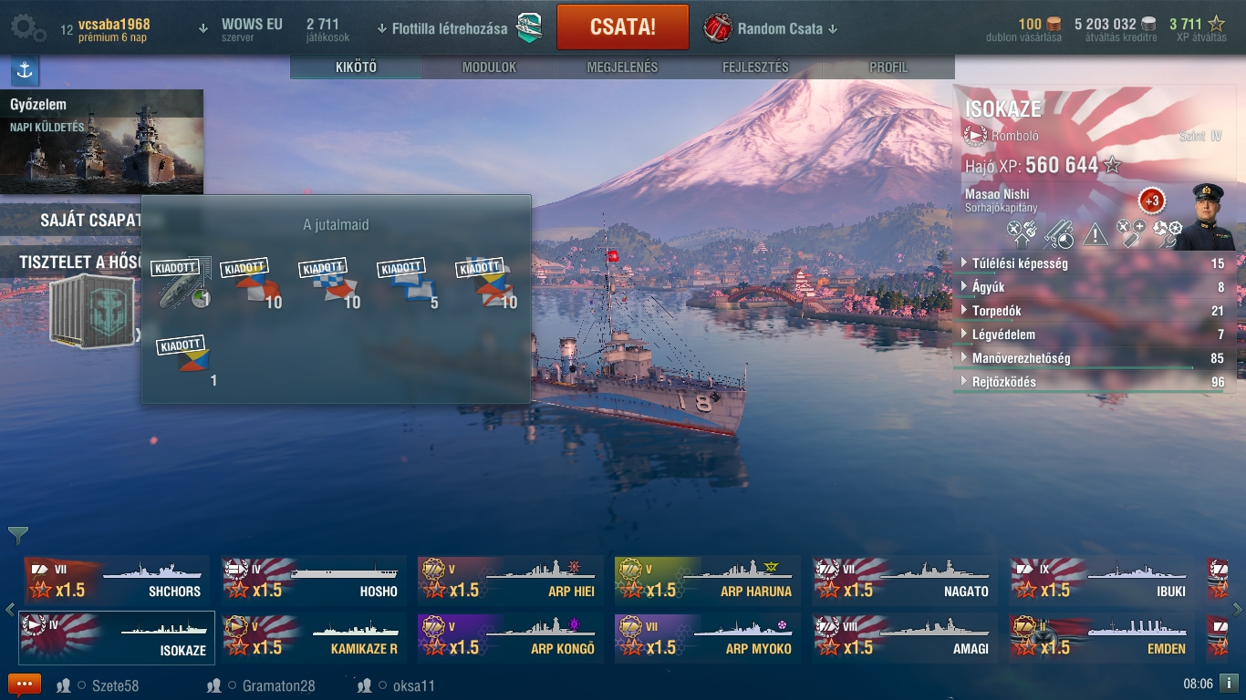Switch to the FEJLESZTÉS tab
This screenshot has width=1246, height=700.
[x=755, y=67]
